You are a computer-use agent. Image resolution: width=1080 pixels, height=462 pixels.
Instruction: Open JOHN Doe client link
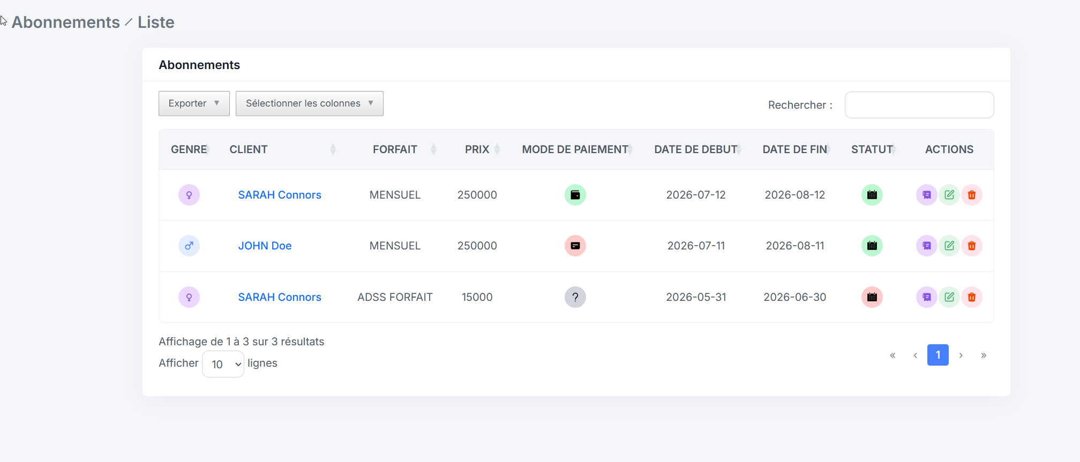point(265,246)
